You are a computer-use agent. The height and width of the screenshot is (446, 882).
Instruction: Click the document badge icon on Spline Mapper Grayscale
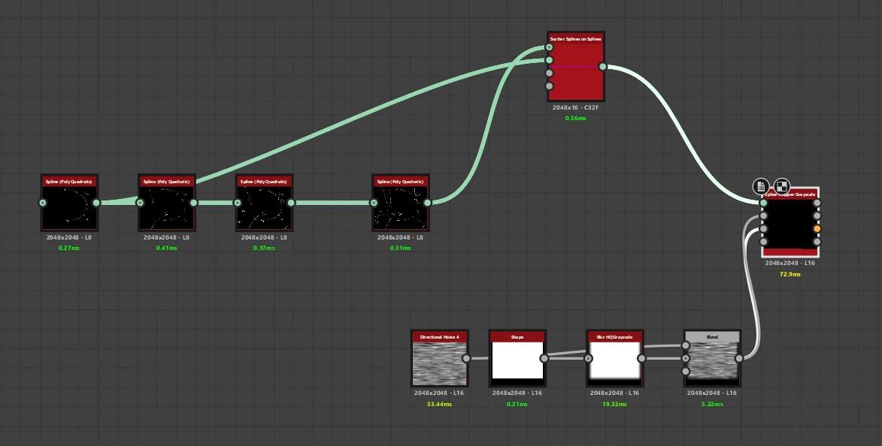click(760, 186)
